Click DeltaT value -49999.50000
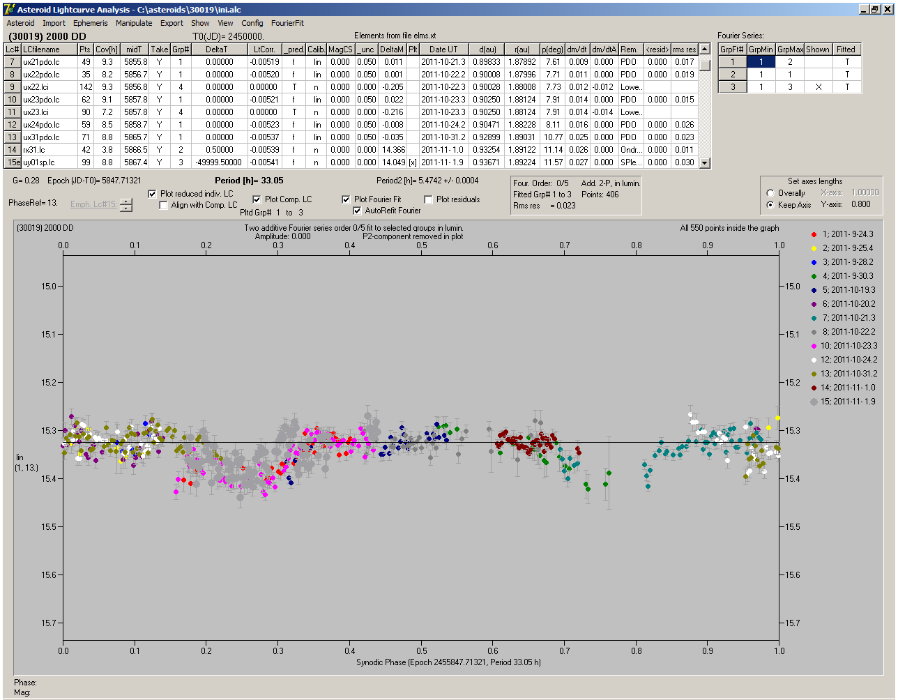 coord(218,162)
